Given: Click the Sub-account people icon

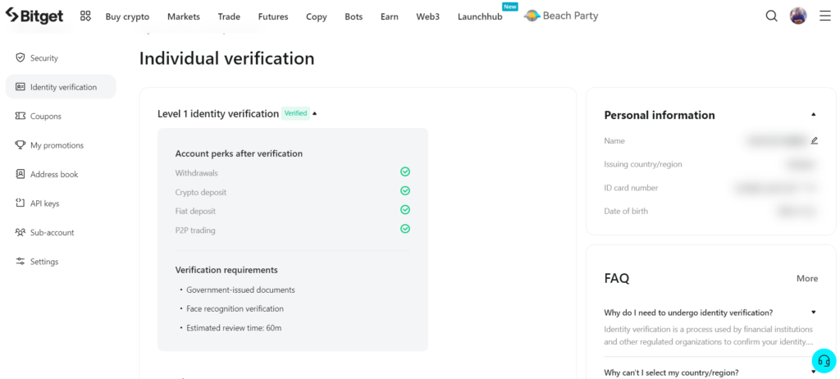Looking at the screenshot, I should point(21,232).
